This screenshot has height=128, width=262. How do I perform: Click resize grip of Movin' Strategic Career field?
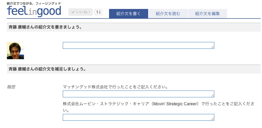point(212,119)
